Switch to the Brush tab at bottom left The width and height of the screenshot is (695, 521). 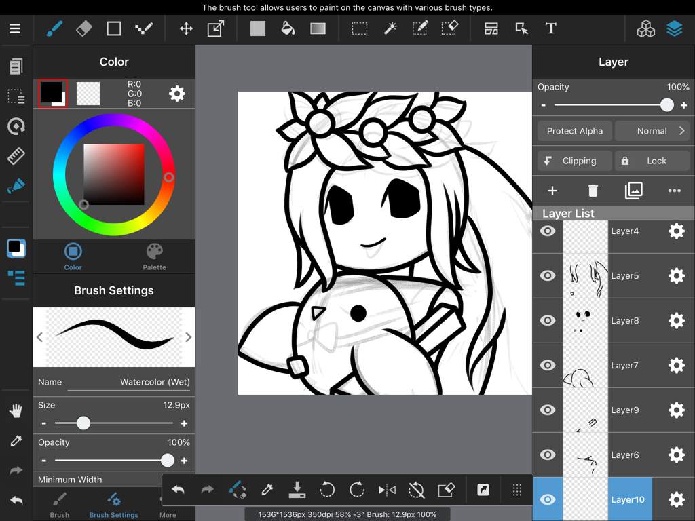(59, 505)
